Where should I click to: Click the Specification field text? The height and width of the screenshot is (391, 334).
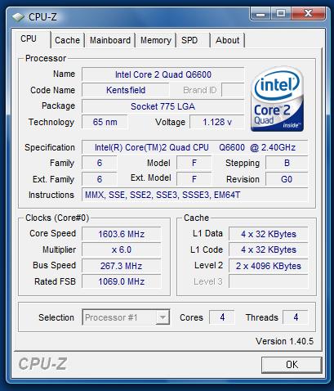coord(195,147)
